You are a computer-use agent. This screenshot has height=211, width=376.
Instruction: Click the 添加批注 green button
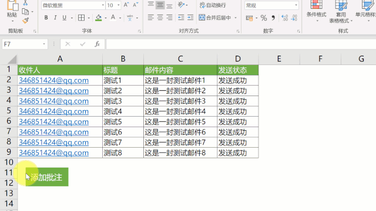point(47,177)
